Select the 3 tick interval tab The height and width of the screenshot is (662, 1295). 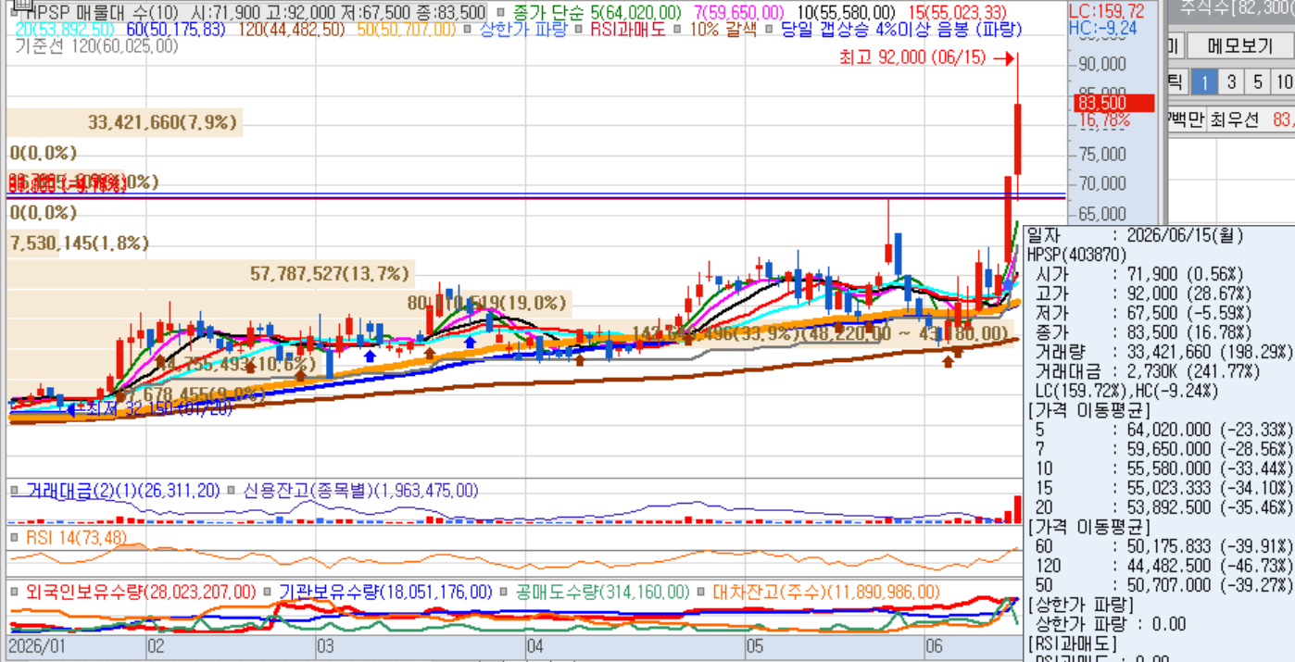click(x=1231, y=82)
